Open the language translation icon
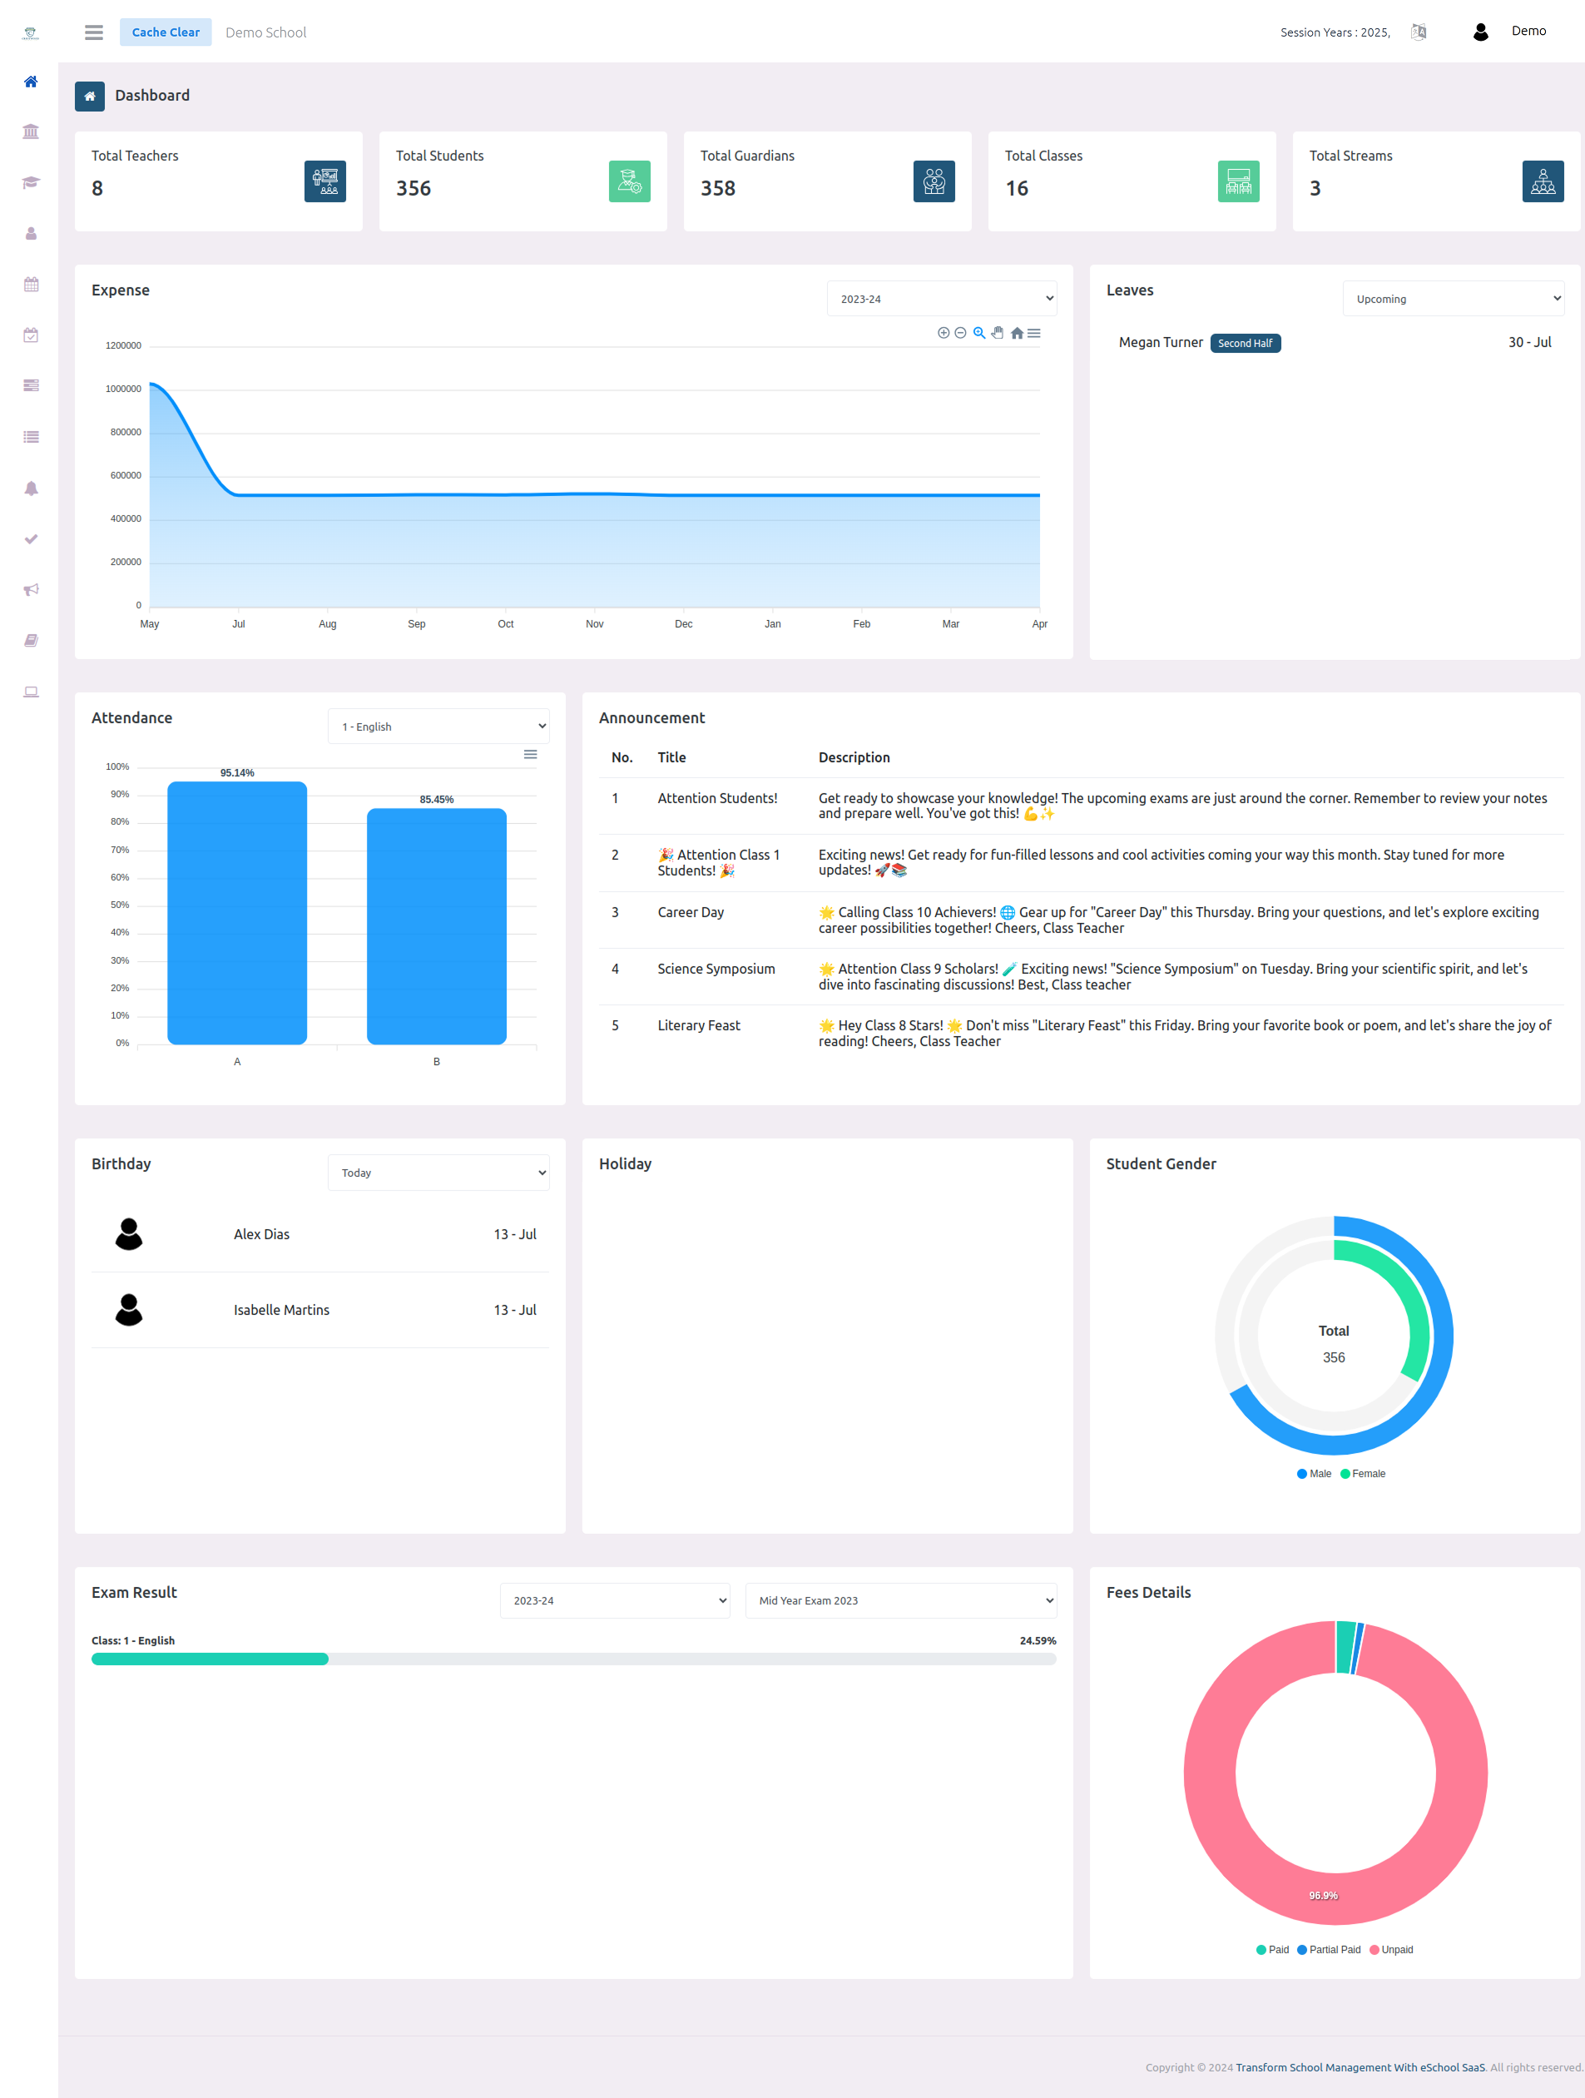1585x2098 pixels. pyautogui.click(x=1418, y=32)
